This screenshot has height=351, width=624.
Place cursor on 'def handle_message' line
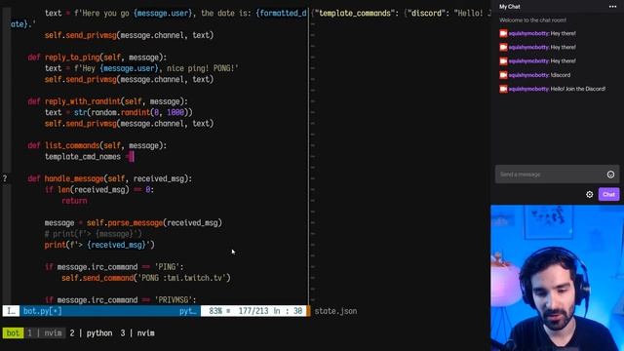click(x=110, y=178)
